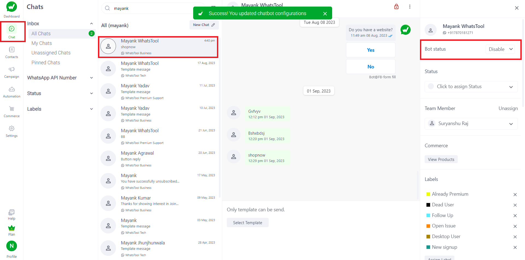Click the phone number +917870181271
The height and width of the screenshot is (260, 525).
coord(460,33)
